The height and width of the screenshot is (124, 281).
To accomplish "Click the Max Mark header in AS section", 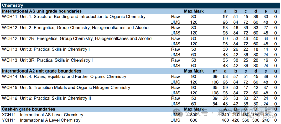I will (x=194, y=11).
